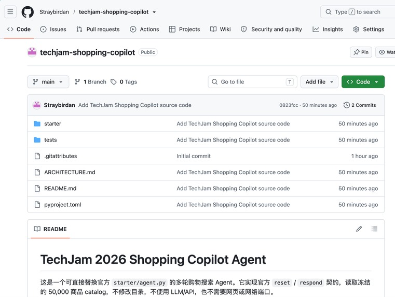Click the starter folder icon
The height and width of the screenshot is (297, 395).
point(37,124)
